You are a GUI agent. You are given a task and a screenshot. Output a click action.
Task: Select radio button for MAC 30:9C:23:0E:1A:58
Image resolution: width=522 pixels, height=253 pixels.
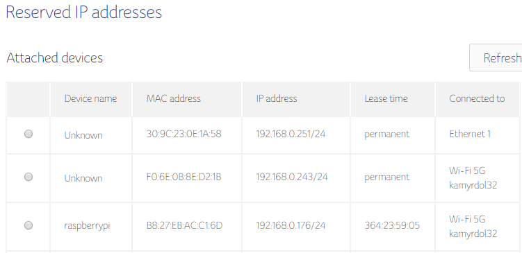pyautogui.click(x=28, y=134)
